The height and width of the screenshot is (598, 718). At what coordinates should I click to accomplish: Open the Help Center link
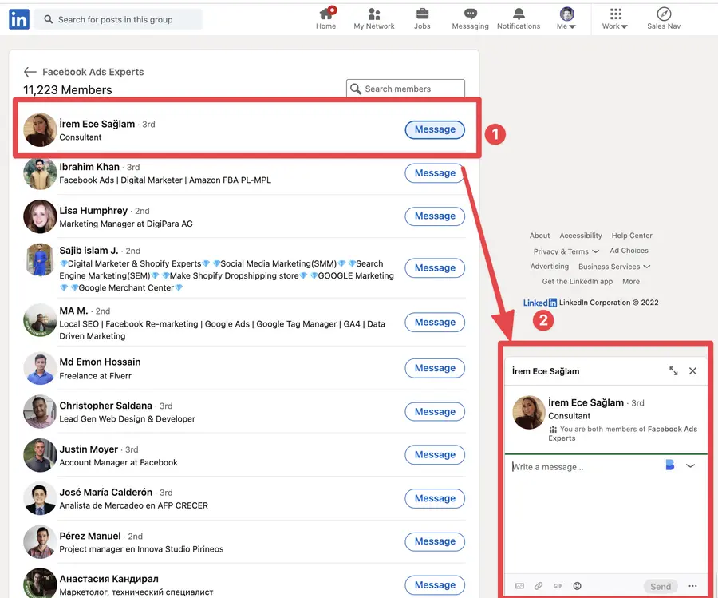point(631,236)
